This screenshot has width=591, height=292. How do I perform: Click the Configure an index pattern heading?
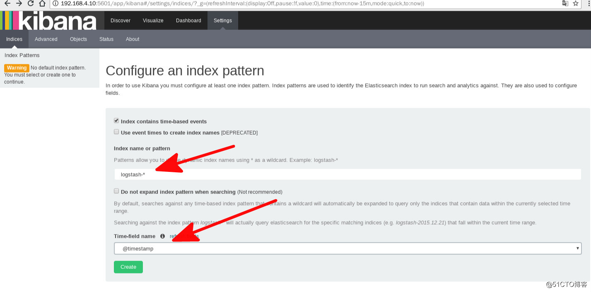pyautogui.click(x=185, y=71)
